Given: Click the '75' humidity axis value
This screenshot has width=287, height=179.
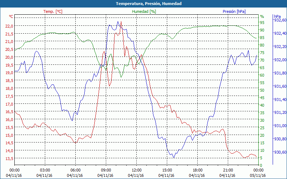Looking at the screenshot, I should coord(262,53).
